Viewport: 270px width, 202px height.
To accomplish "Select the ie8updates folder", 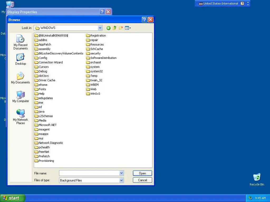I will pos(44,98).
